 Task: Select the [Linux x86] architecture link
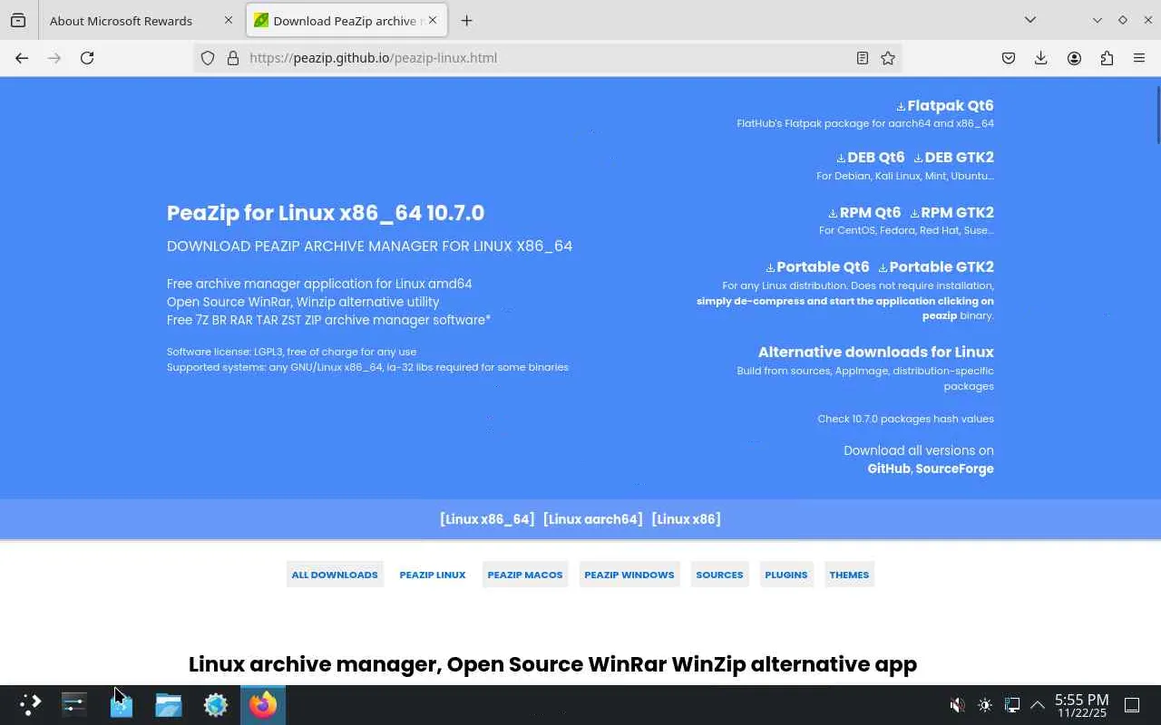pyautogui.click(x=686, y=519)
